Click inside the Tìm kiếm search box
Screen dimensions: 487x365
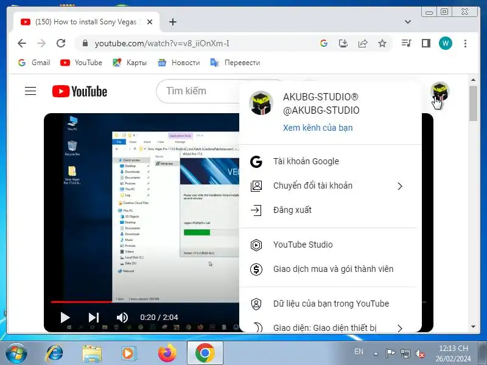click(199, 91)
